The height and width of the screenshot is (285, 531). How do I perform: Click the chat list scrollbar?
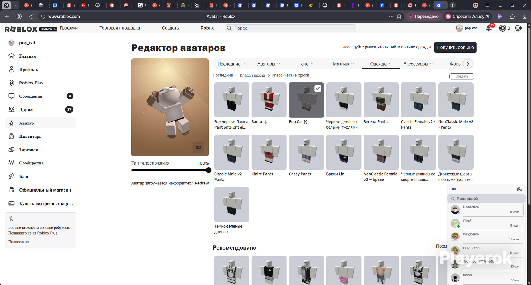point(523,209)
